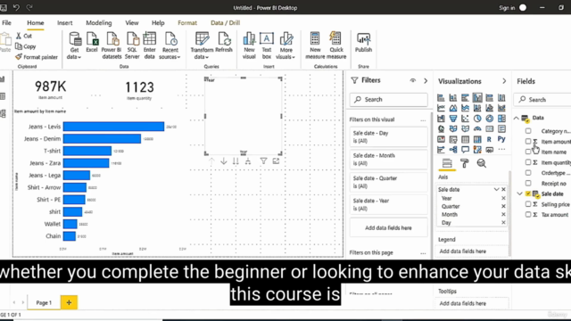This screenshot has width=571, height=321.
Task: Toggle Filters pane visibility eye
Action: coord(412,80)
